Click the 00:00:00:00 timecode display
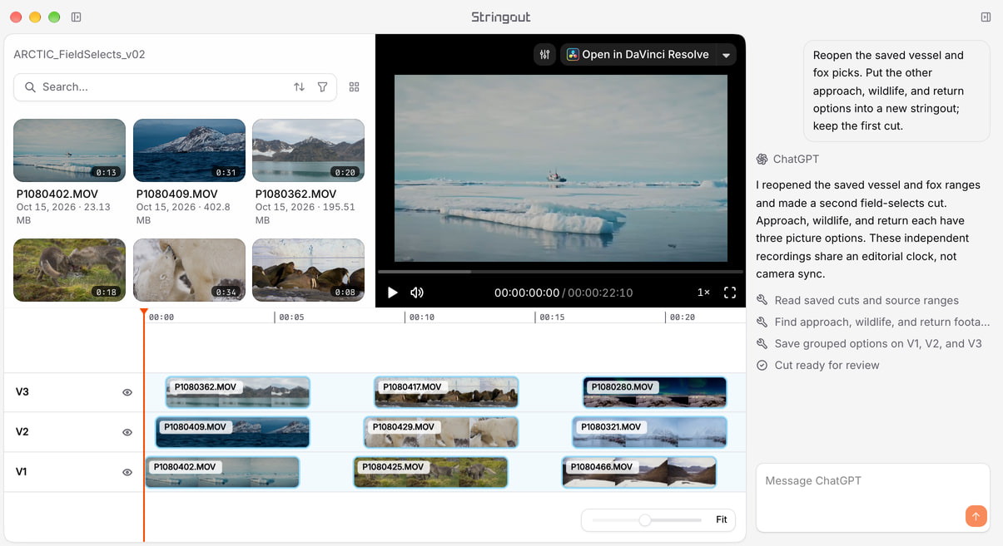The width and height of the screenshot is (1003, 546). pos(527,293)
